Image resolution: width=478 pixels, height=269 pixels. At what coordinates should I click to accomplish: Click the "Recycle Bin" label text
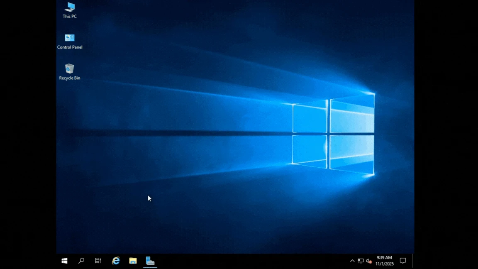tap(70, 78)
